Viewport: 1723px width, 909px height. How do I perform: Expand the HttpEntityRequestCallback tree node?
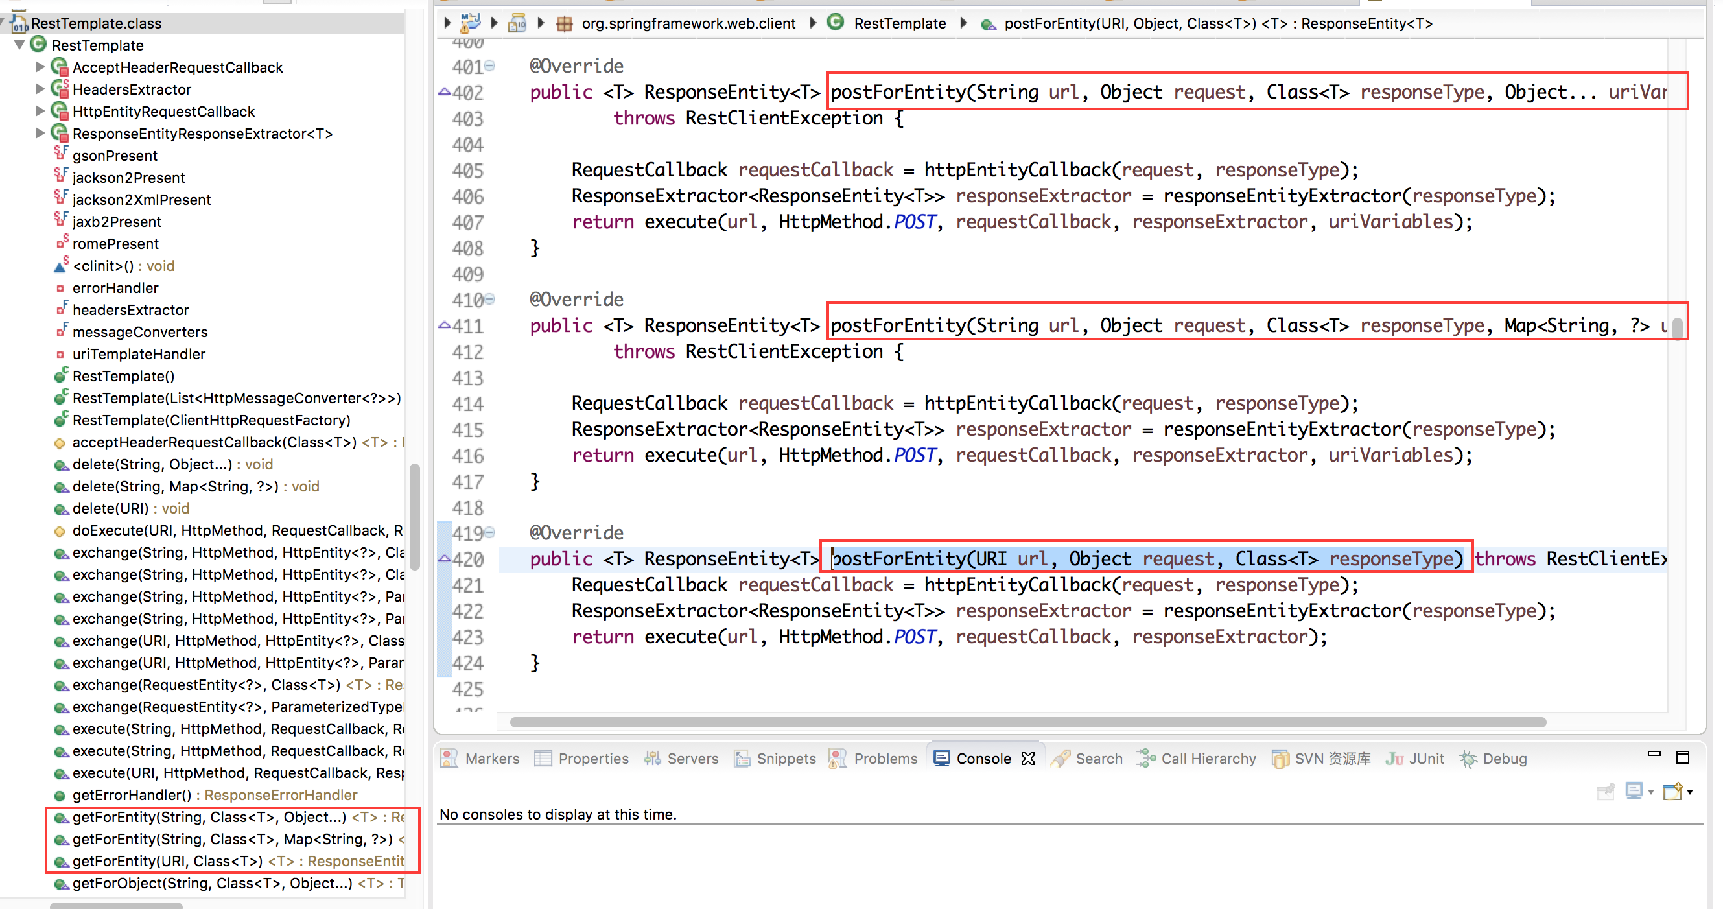(x=40, y=112)
